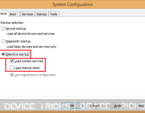Screen dimensions: 145x113
Task: Click the Load all device drivers and services description
Action: click(31, 34)
